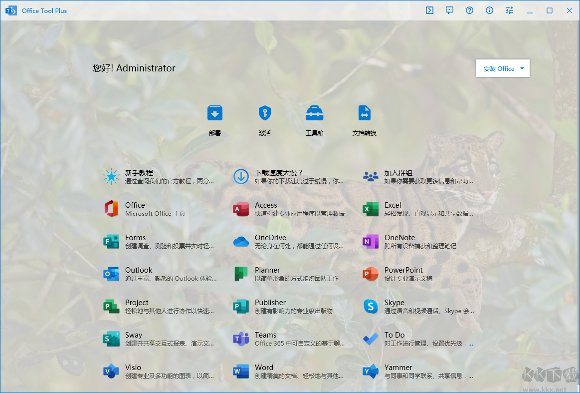Click the Microsoft Office 主页 description

point(155,213)
